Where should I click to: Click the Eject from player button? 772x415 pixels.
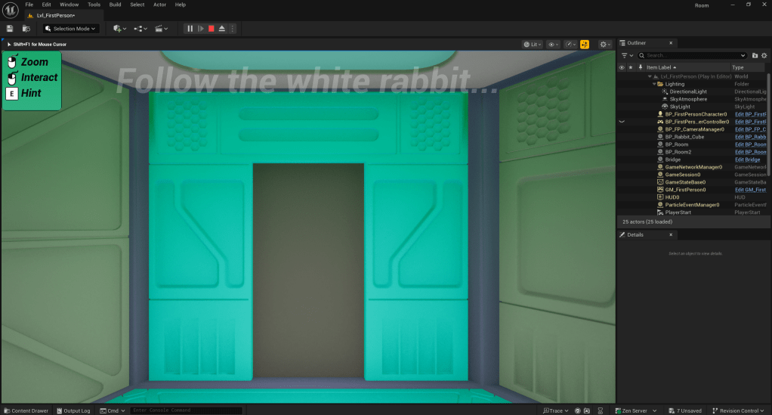(222, 29)
